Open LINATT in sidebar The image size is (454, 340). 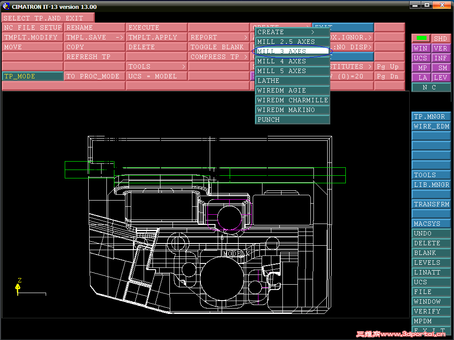[431, 272]
